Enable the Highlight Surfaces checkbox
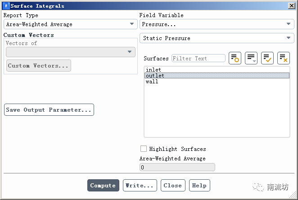Image resolution: width=298 pixels, height=200 pixels. click(x=144, y=149)
